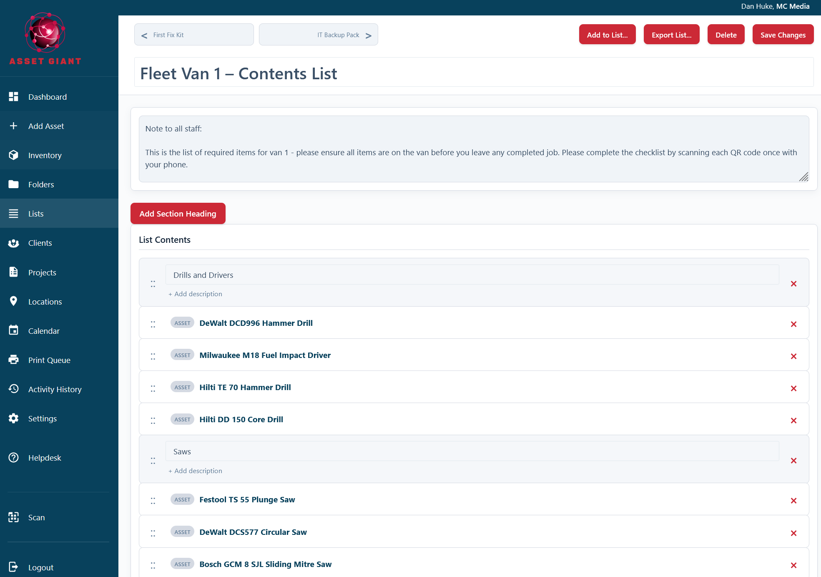
Task: Edit the Drills and Drivers heading field
Action: [x=472, y=275]
